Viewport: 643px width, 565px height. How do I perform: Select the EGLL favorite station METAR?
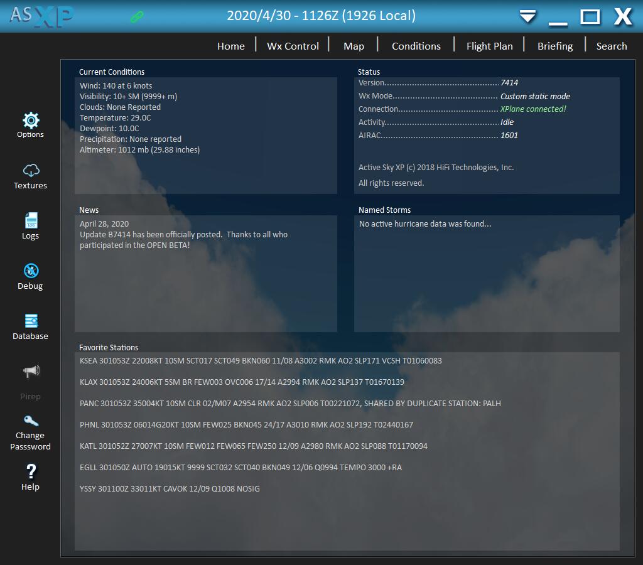[240, 468]
